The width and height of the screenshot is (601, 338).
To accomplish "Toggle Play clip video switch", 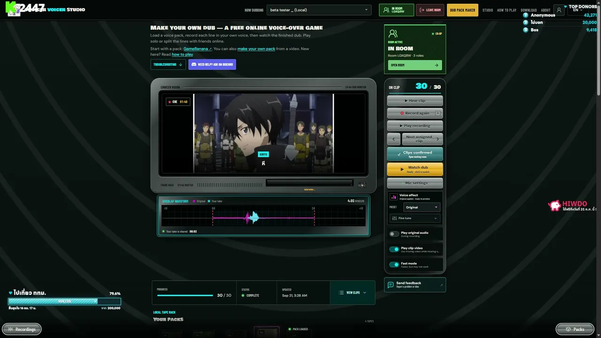I will click(x=394, y=249).
